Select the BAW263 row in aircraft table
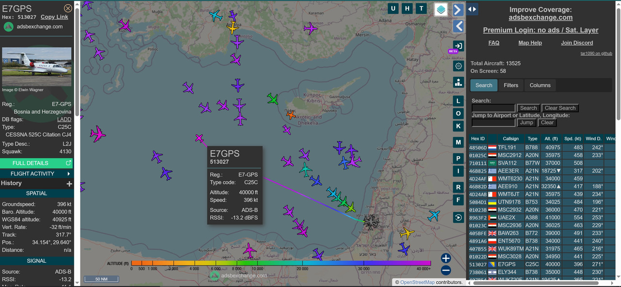The image size is (621, 287). (541, 233)
